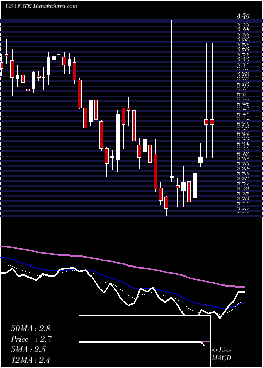
Task: Click the 12MA : 2.4 label
Action: click(x=31, y=360)
